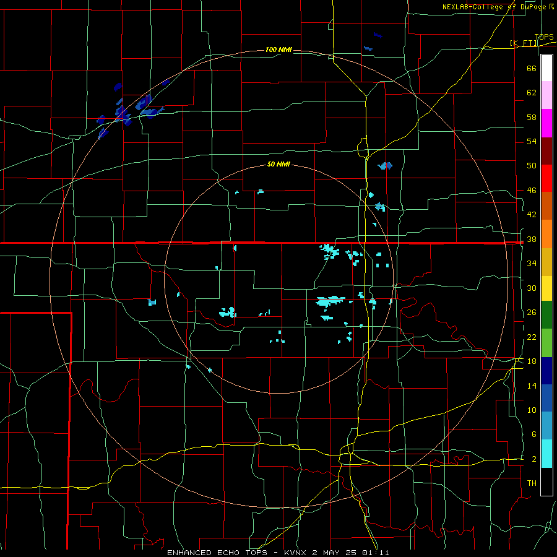Pick the light green legend color band
Viewport: 557px width, 557px height.
tap(546, 343)
